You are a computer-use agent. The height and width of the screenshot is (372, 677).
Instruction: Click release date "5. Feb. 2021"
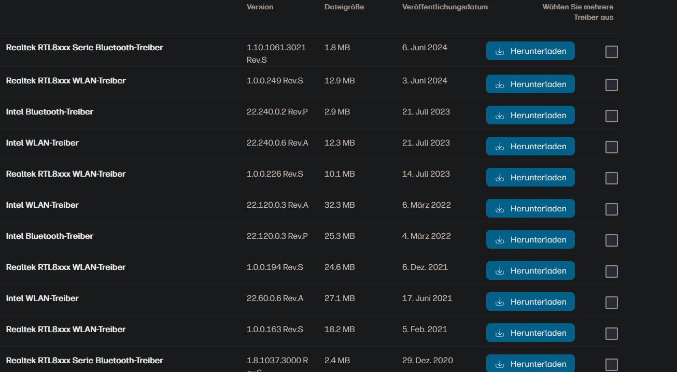[425, 330]
